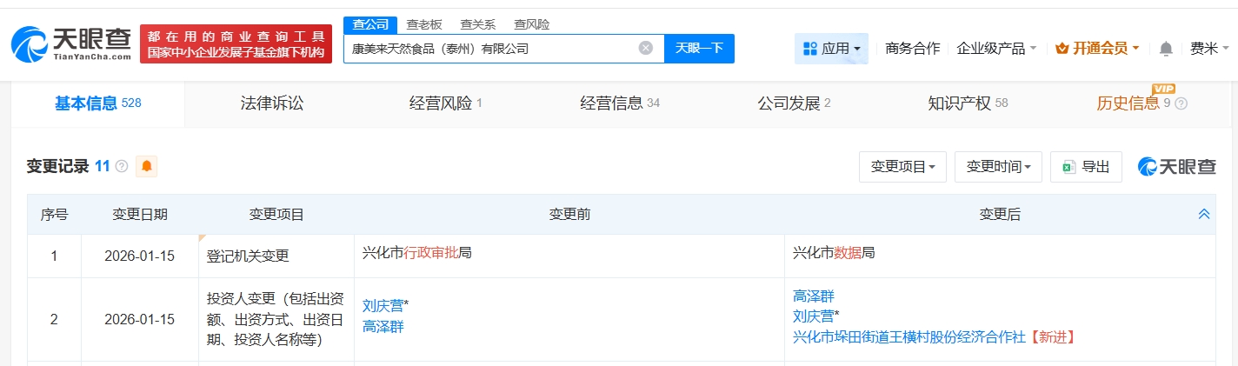The width and height of the screenshot is (1238, 366).
Task: Switch to the 法律诉讼 tab
Action: coord(272,103)
